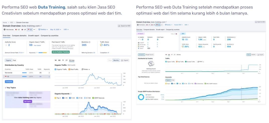Image resolution: width=269 pixels, height=123 pixels.
Task: Click the Go to Position Tracking button
Action: [60, 52]
